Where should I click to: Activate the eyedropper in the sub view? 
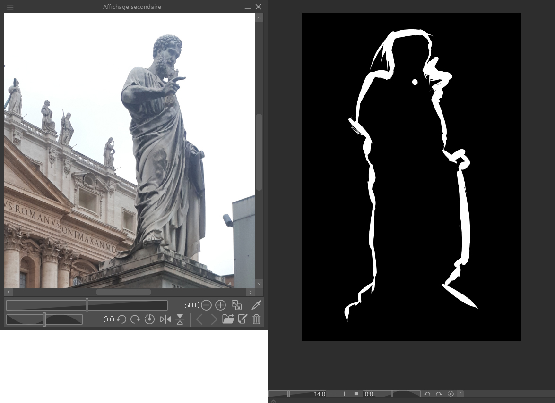256,305
